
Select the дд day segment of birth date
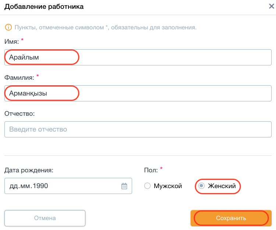click(x=13, y=186)
